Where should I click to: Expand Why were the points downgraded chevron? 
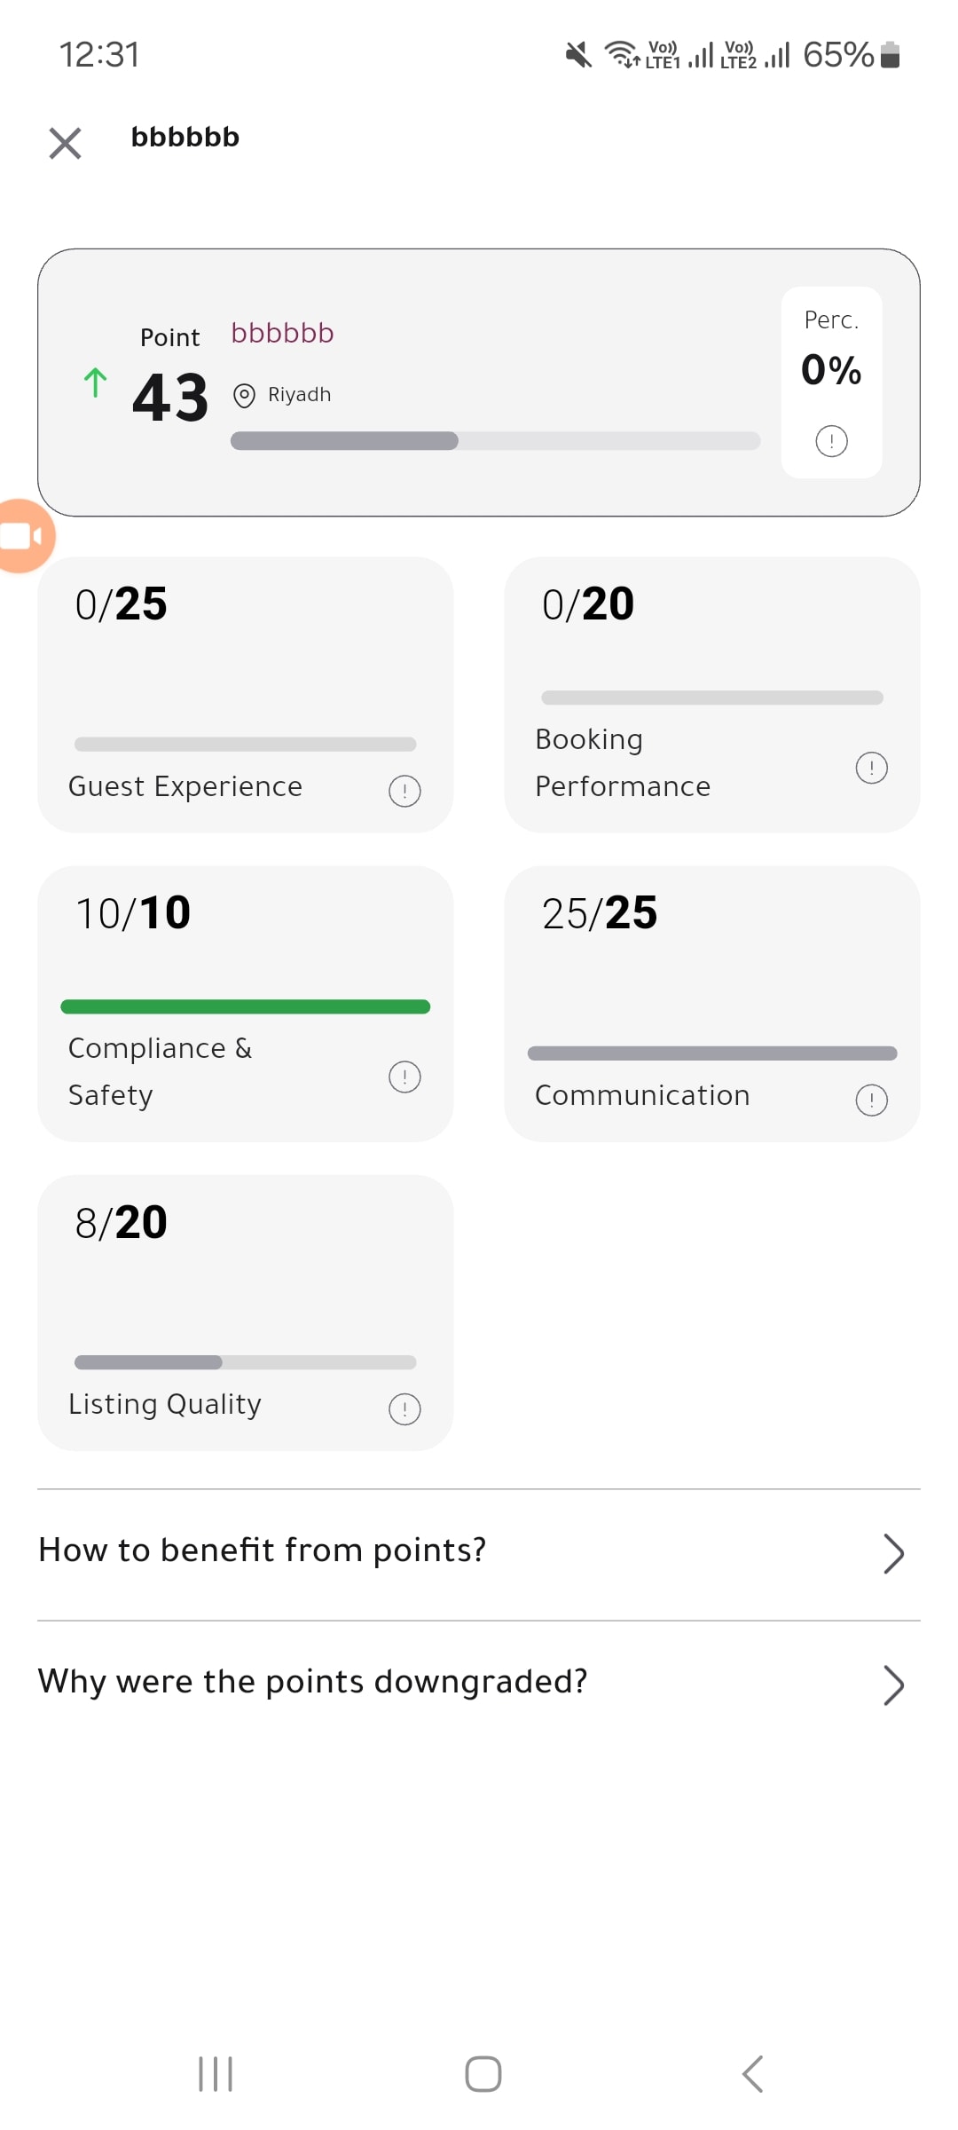[x=893, y=1685]
